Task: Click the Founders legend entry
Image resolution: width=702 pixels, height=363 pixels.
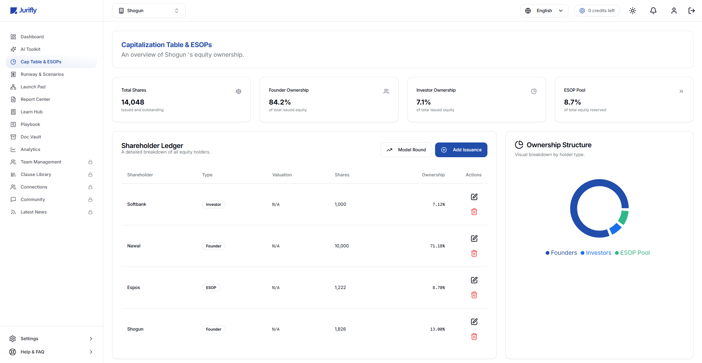Action: 561,253
